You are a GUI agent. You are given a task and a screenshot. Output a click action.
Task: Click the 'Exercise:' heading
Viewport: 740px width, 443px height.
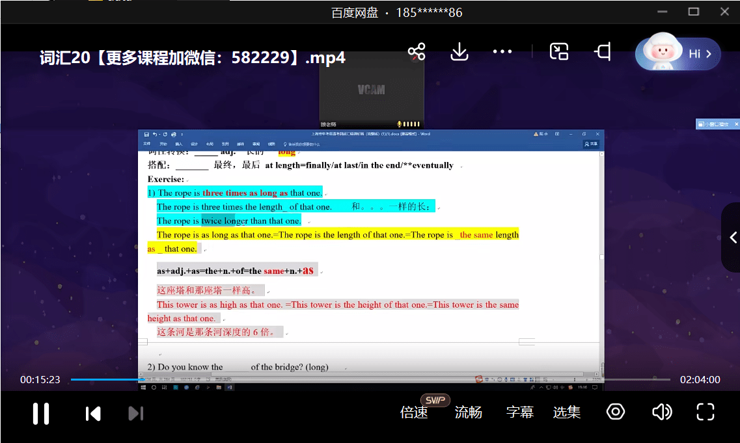click(166, 180)
